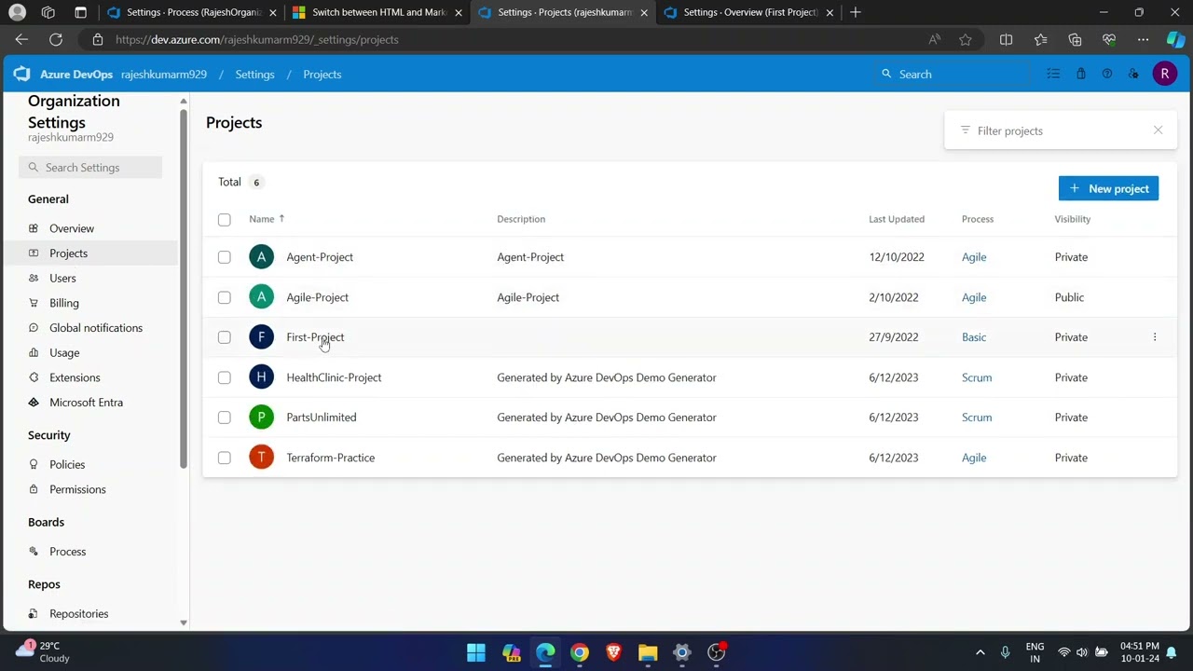Open Chrome from the taskbar
The width and height of the screenshot is (1193, 671).
580,652
